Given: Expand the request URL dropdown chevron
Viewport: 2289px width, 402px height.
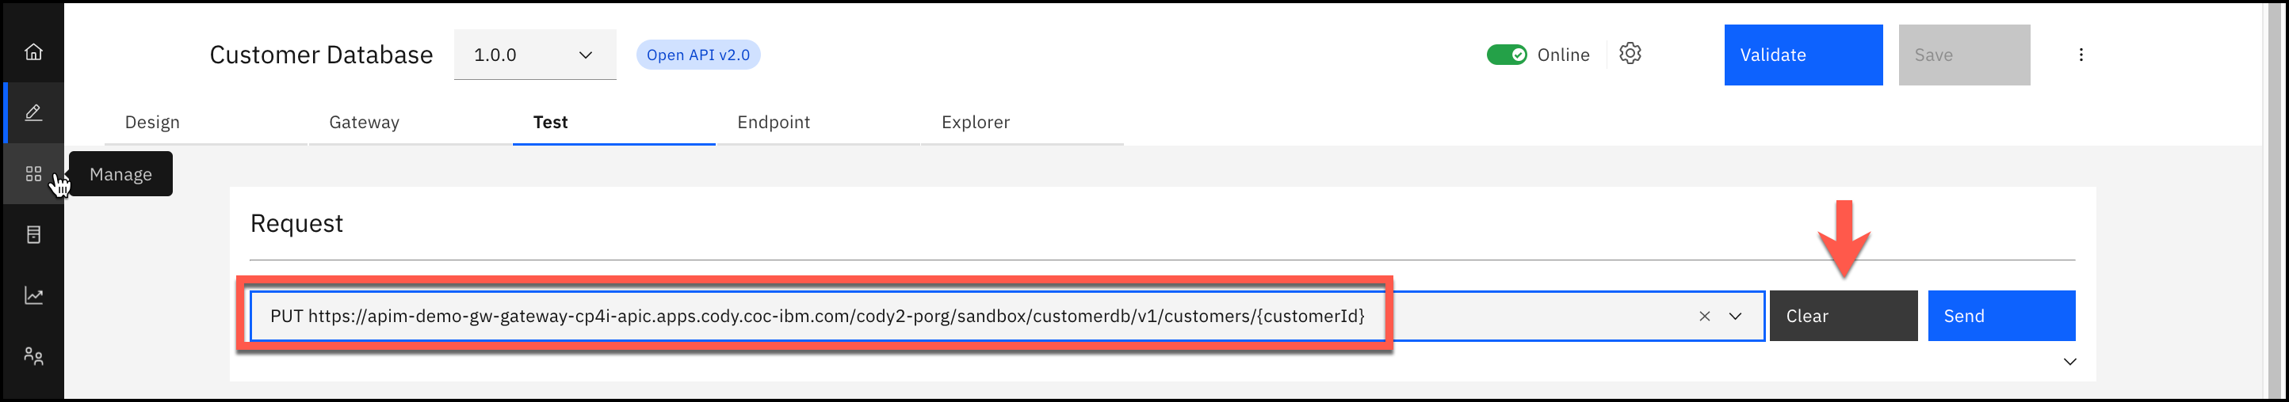Looking at the screenshot, I should tap(1736, 316).
